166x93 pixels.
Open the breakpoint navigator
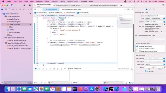click(27, 9)
